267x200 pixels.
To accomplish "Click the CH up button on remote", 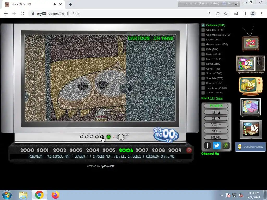I will [216, 112].
